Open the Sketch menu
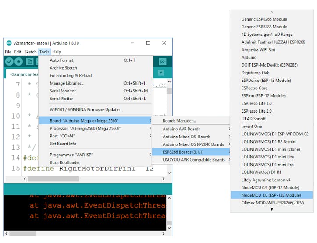This screenshot has height=243, width=317. click(30, 52)
